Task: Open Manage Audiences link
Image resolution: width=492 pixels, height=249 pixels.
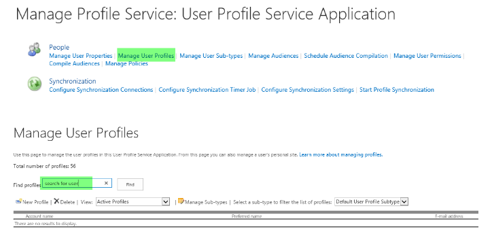Action: (273, 56)
